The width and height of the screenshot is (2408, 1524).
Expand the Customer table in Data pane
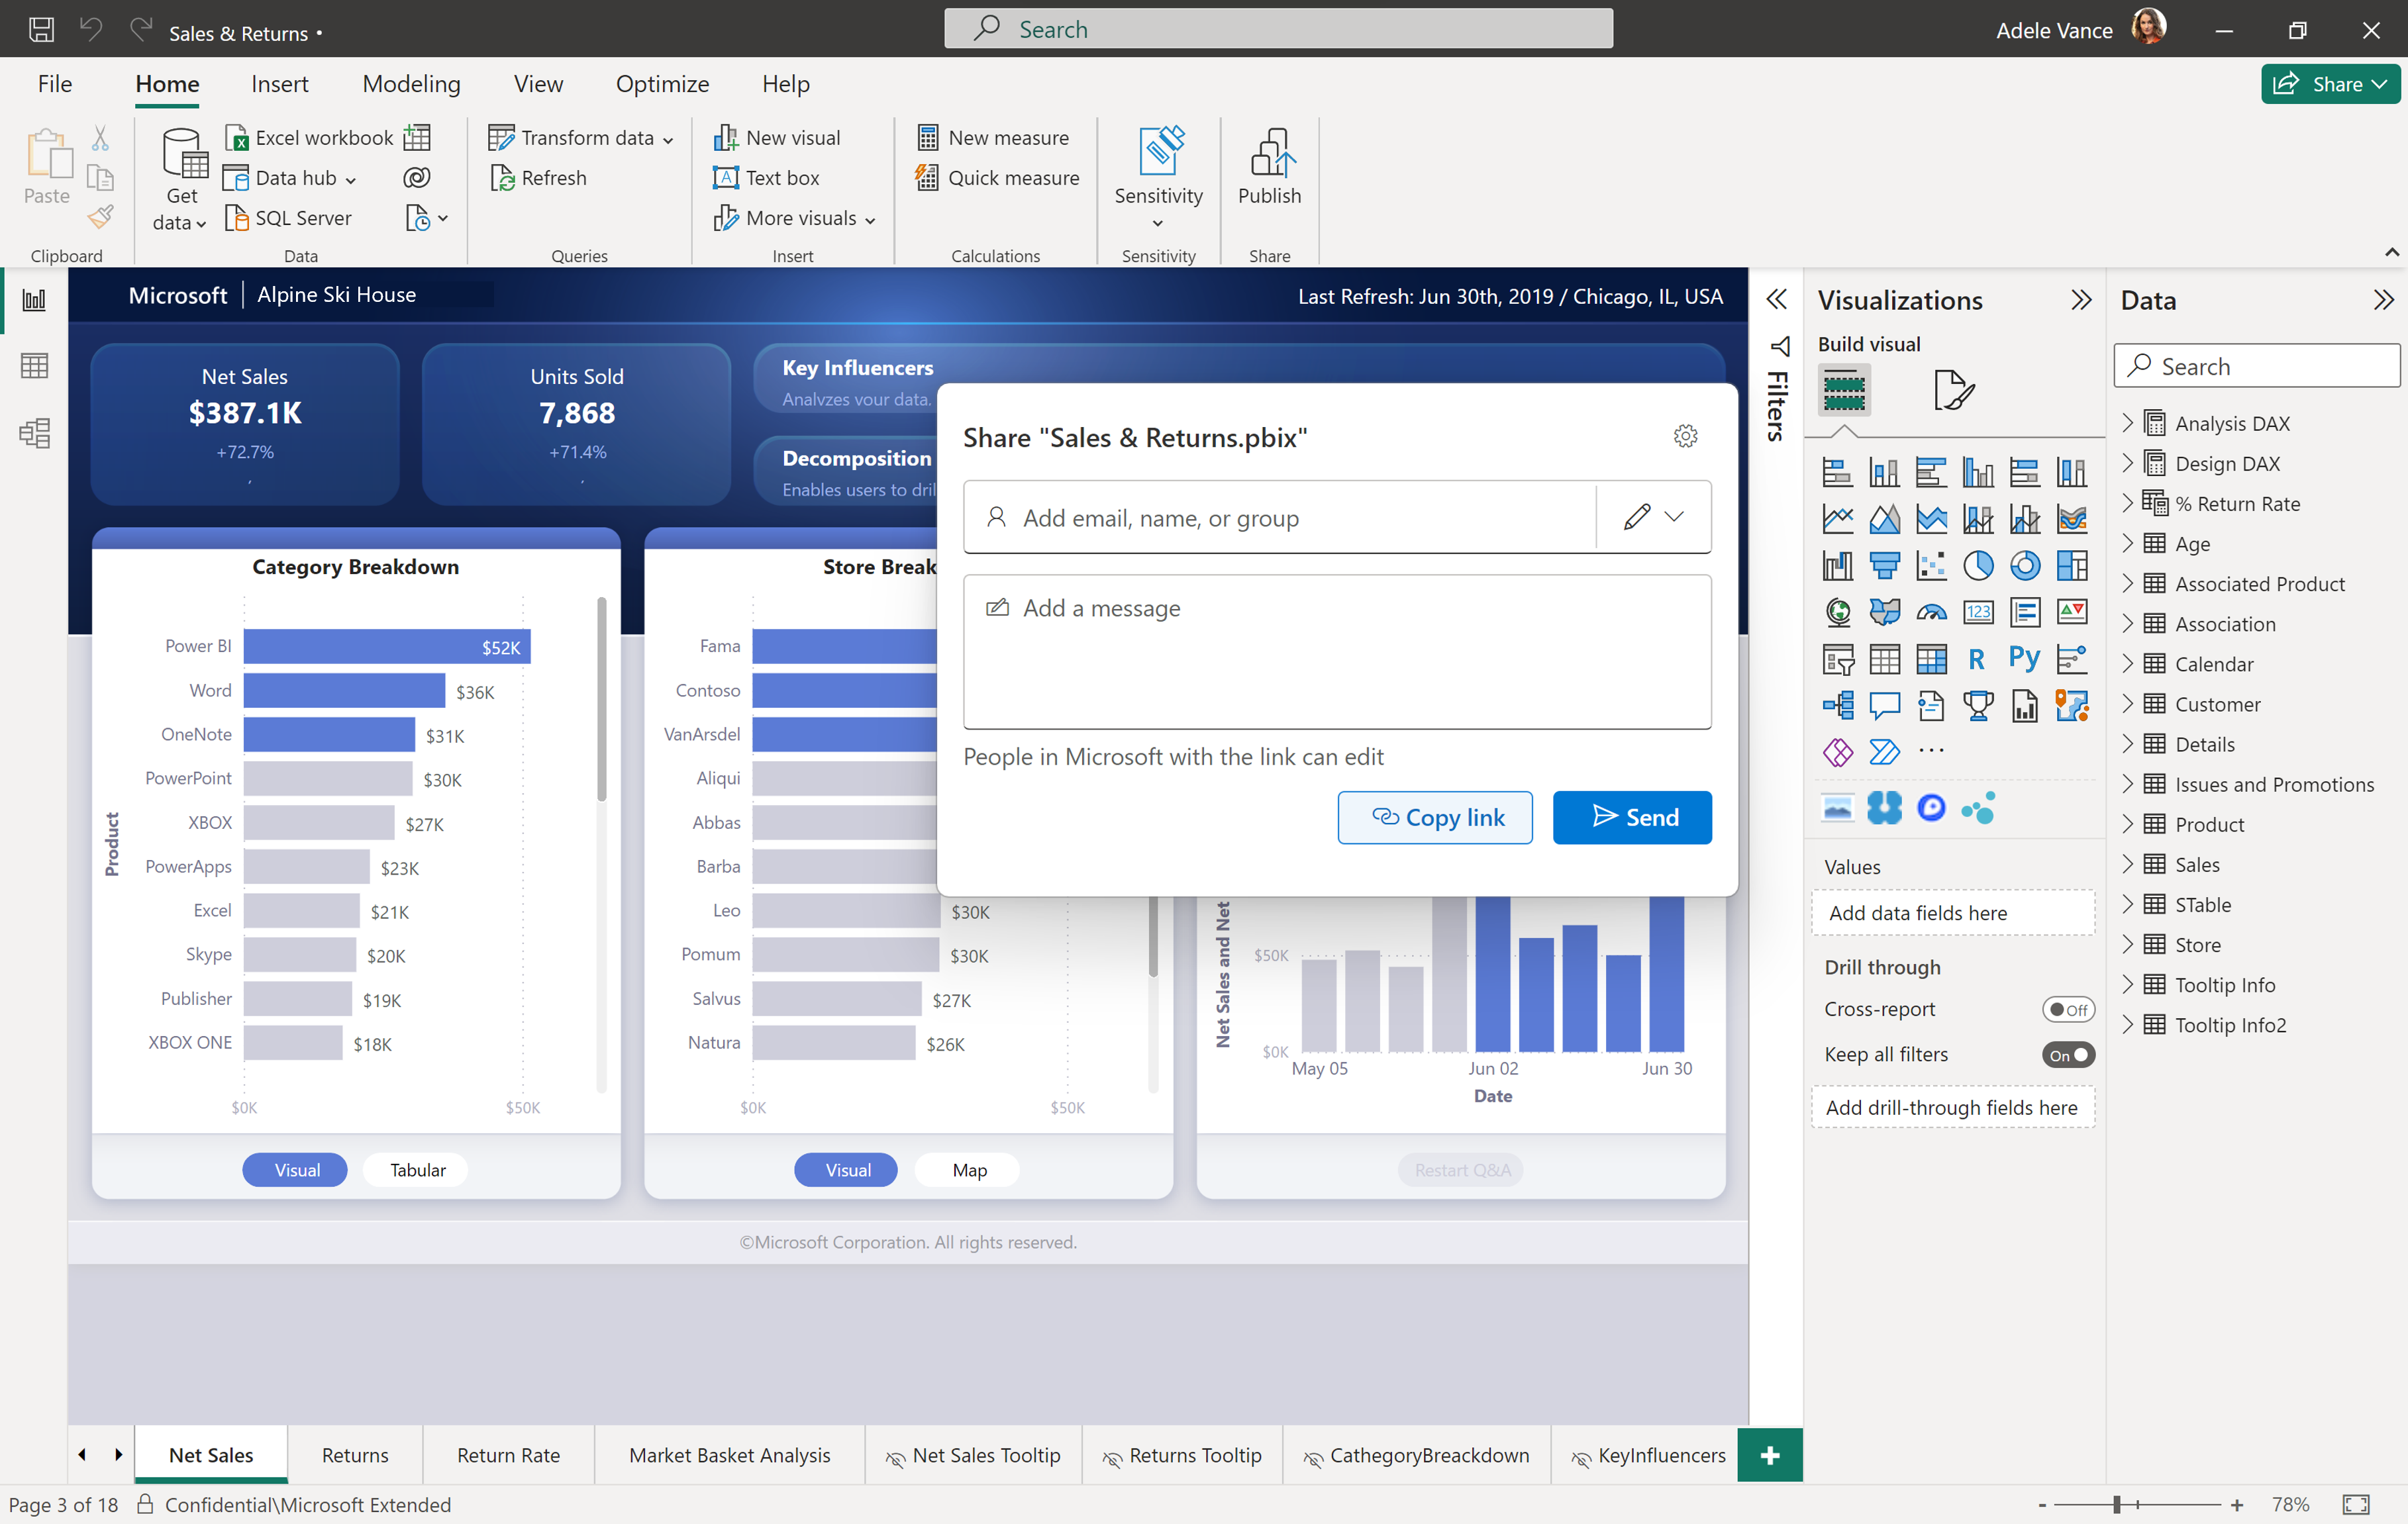[x=2127, y=704]
